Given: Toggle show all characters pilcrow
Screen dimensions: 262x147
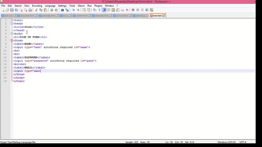Looking at the screenshot, I should [x=99, y=10].
